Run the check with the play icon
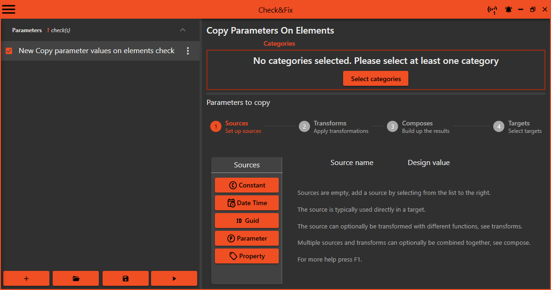The image size is (551, 290). (174, 278)
